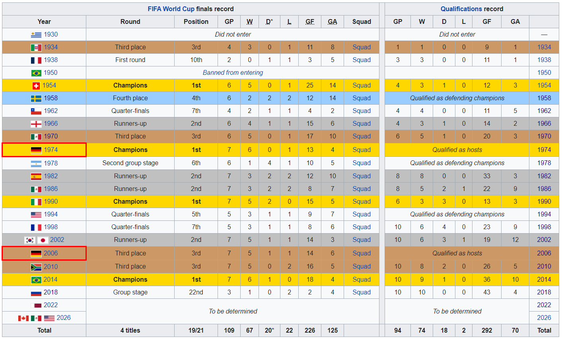The image size is (562, 339).
Task: Click the Argentina flag icon beside 1978
Action: pos(36,163)
